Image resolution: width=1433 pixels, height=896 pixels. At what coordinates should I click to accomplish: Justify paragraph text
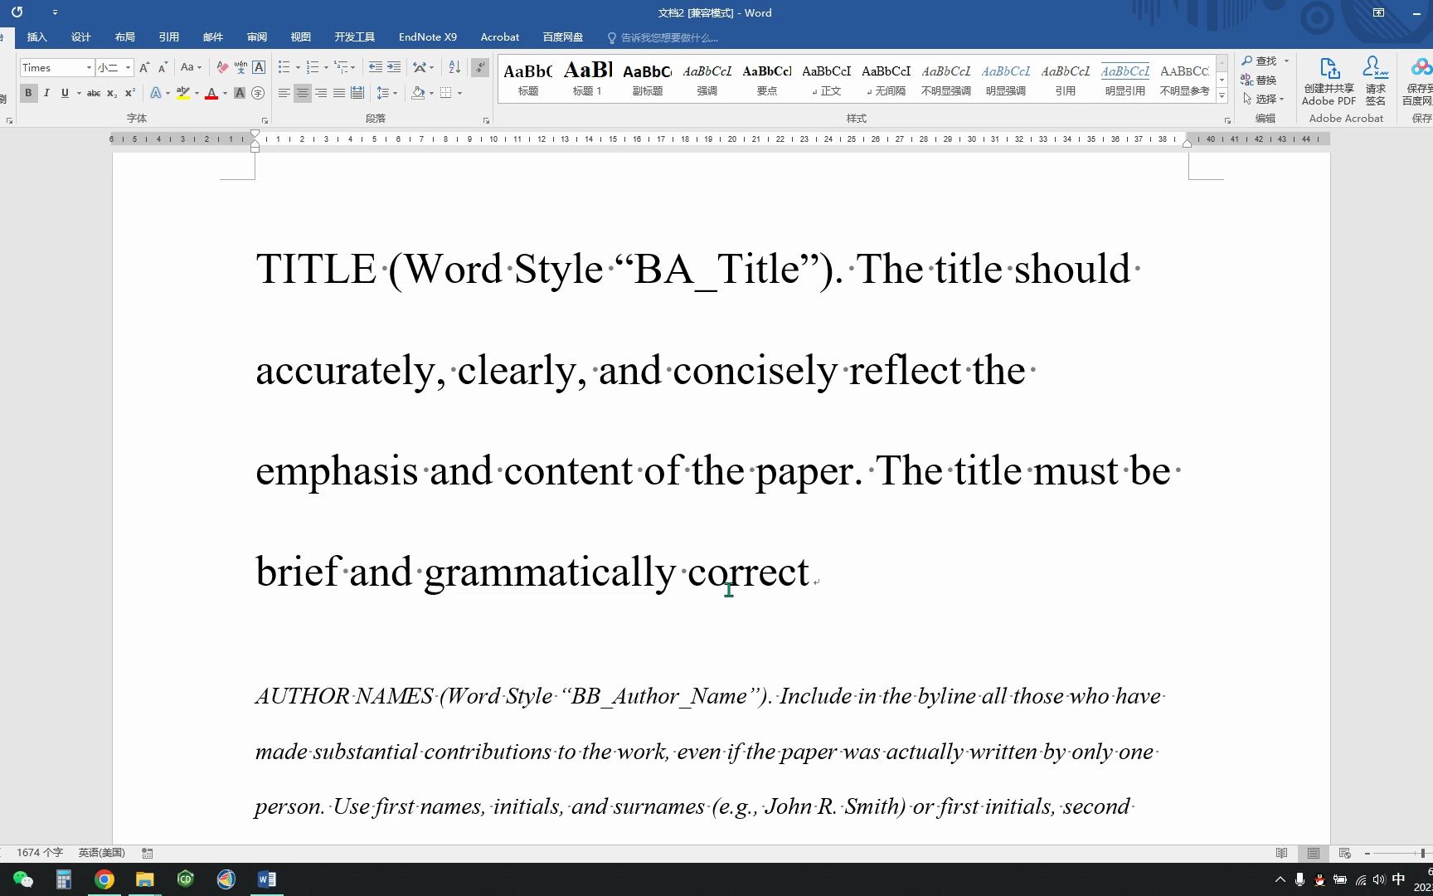(x=338, y=93)
